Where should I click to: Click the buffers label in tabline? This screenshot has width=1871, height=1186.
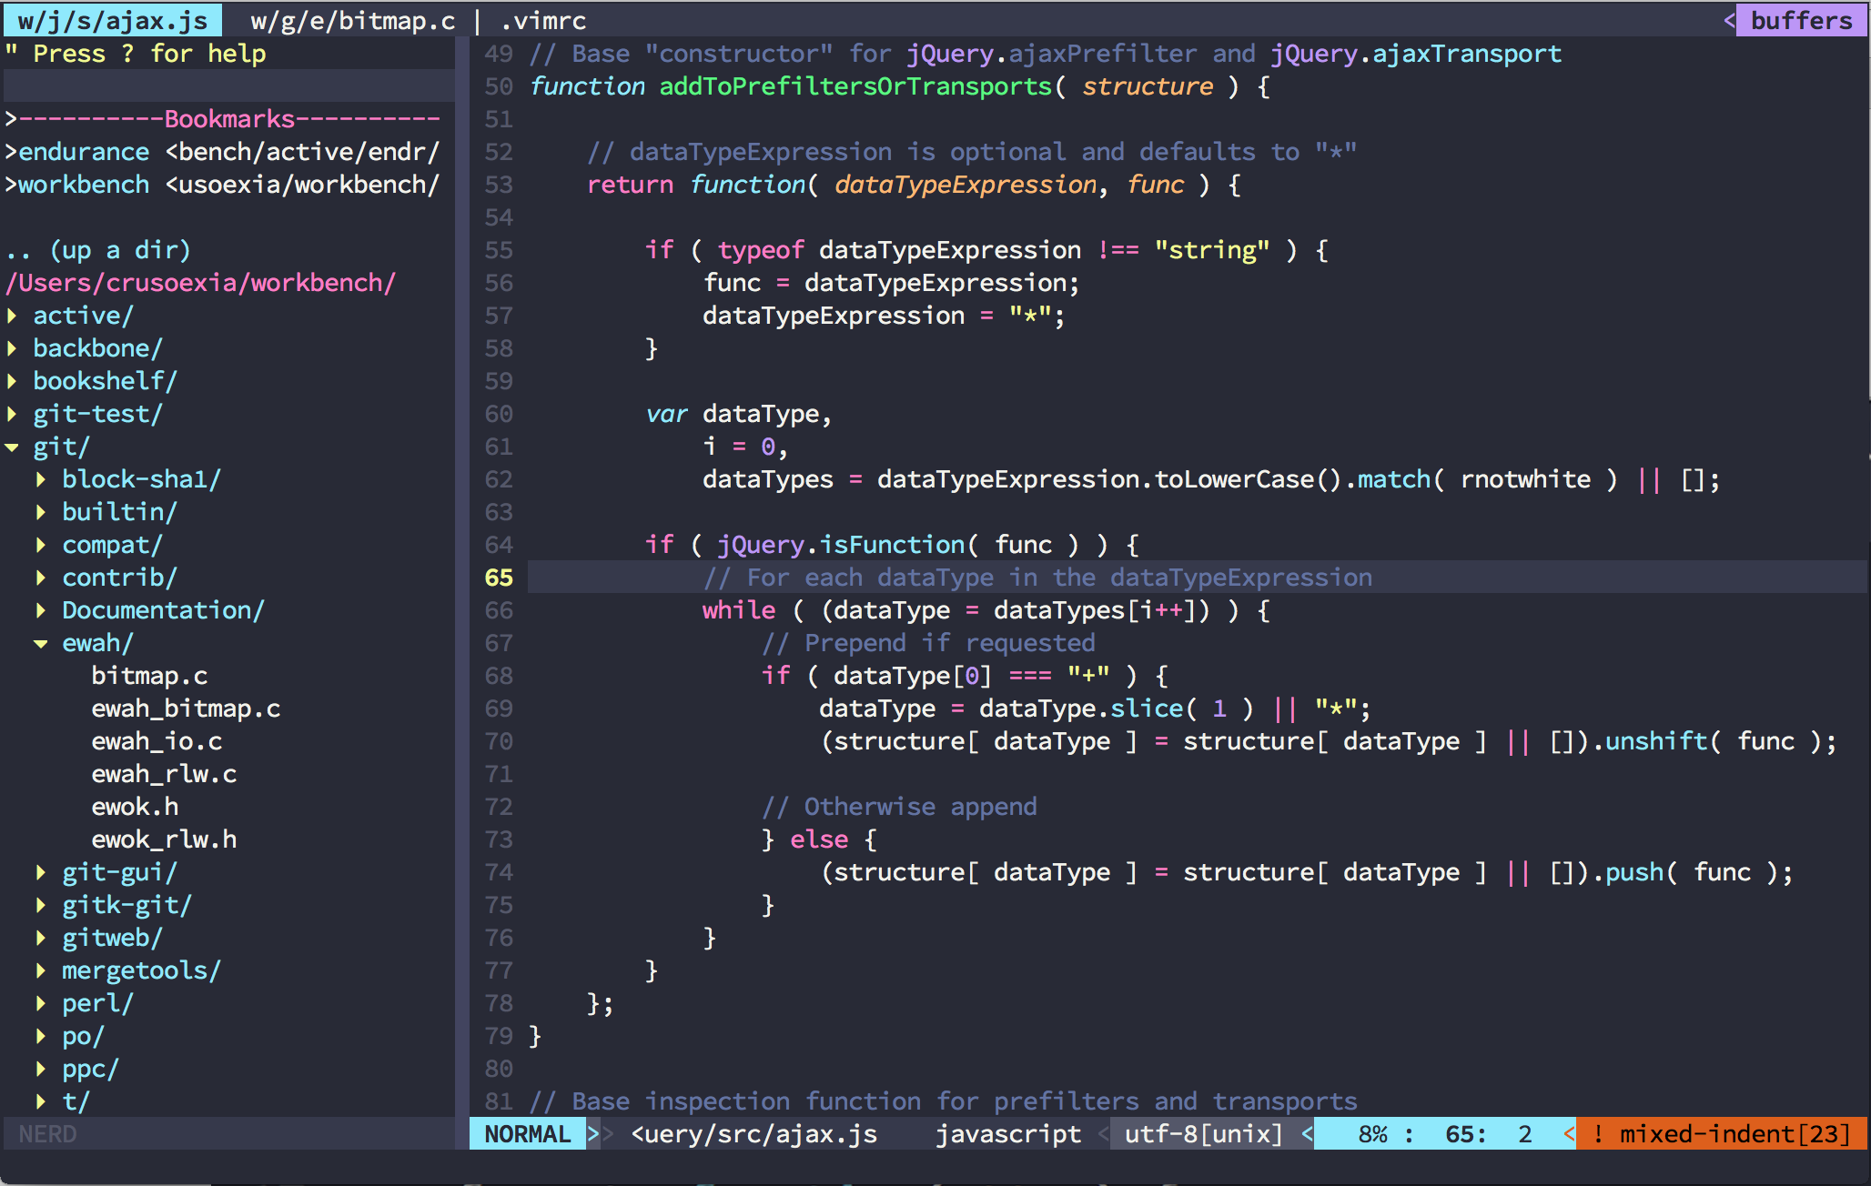click(x=1801, y=20)
